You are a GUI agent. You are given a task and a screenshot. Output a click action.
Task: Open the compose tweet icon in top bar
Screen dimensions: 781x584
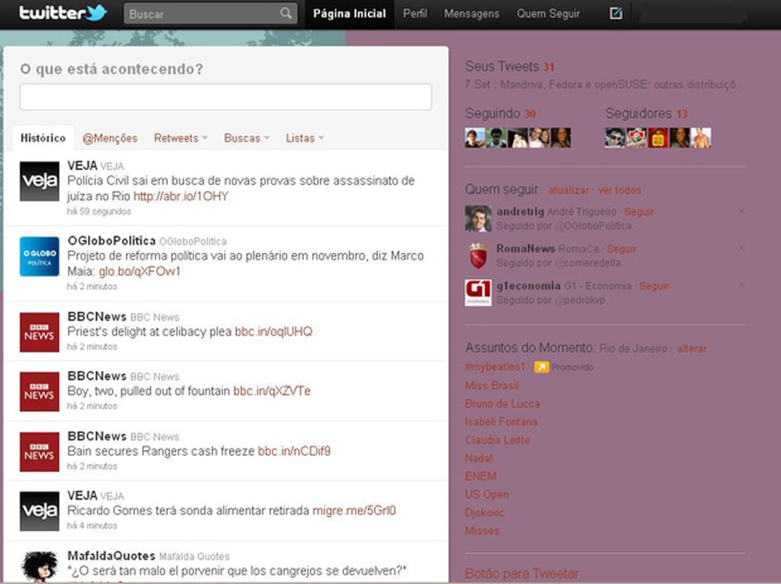(615, 12)
